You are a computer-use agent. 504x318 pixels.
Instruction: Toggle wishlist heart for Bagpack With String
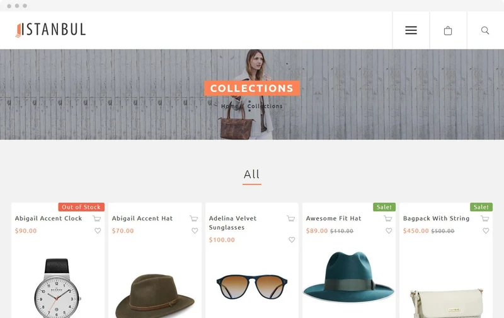click(486, 231)
